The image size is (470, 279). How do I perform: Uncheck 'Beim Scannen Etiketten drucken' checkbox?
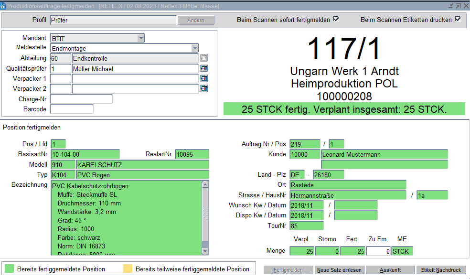pyautogui.click(x=458, y=20)
